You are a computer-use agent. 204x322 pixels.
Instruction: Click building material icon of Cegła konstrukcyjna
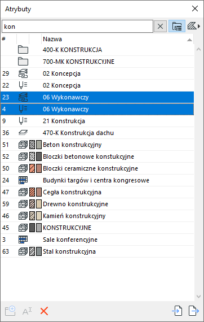23,192
